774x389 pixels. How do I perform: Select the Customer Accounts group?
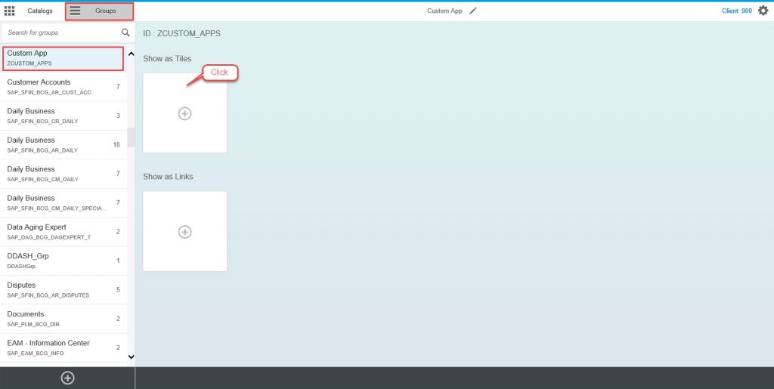point(63,87)
